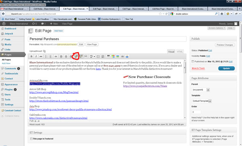Image resolution: width=242 pixels, height=146 pixels.
Task: Edit the permalink with Edit button
Action: [81, 45]
